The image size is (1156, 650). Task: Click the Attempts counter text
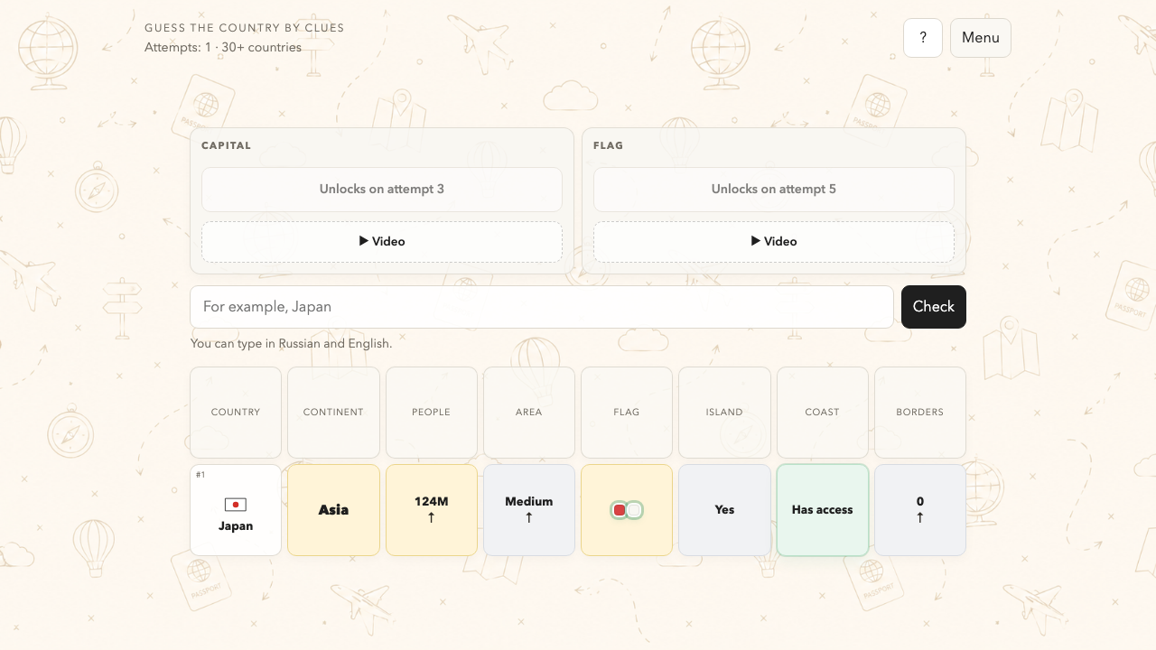[223, 48]
